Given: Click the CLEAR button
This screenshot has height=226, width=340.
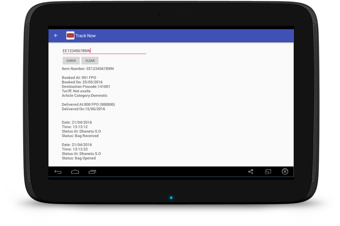Looking at the screenshot, I should [90, 61].
